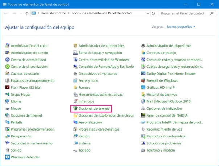The width and height of the screenshot is (219, 166).
Task: Open the Historial de archivos link
Action: (162, 95)
